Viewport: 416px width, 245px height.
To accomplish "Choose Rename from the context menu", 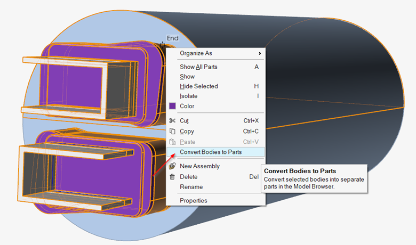I will (191, 187).
